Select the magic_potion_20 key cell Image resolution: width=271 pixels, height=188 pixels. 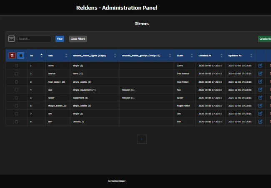click(57, 106)
